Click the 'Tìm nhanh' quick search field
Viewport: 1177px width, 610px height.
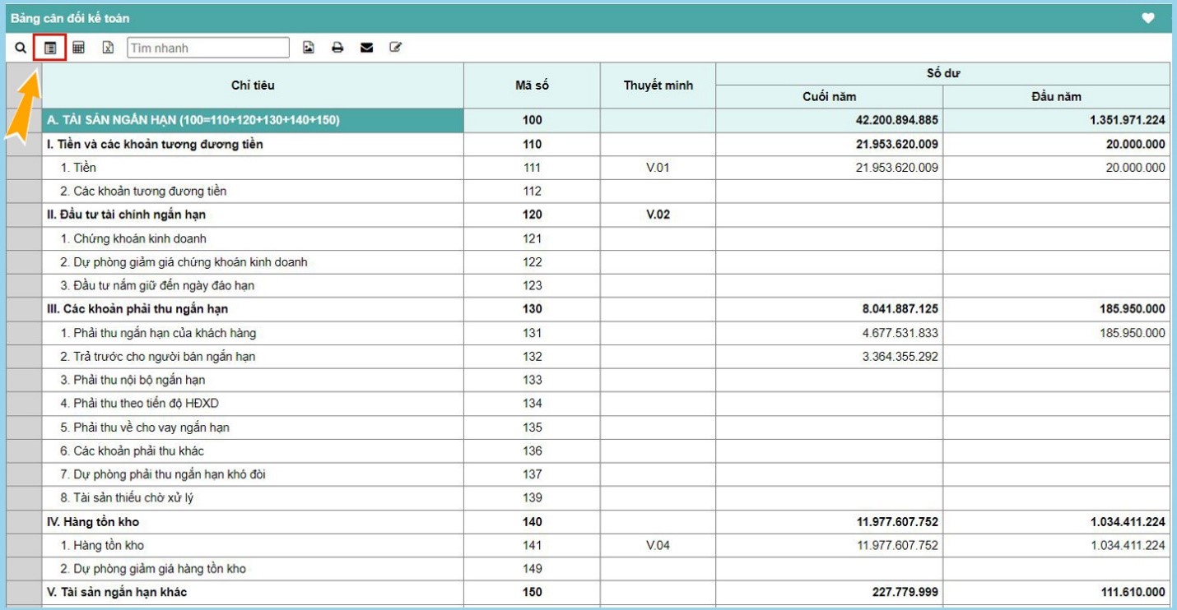tap(207, 48)
